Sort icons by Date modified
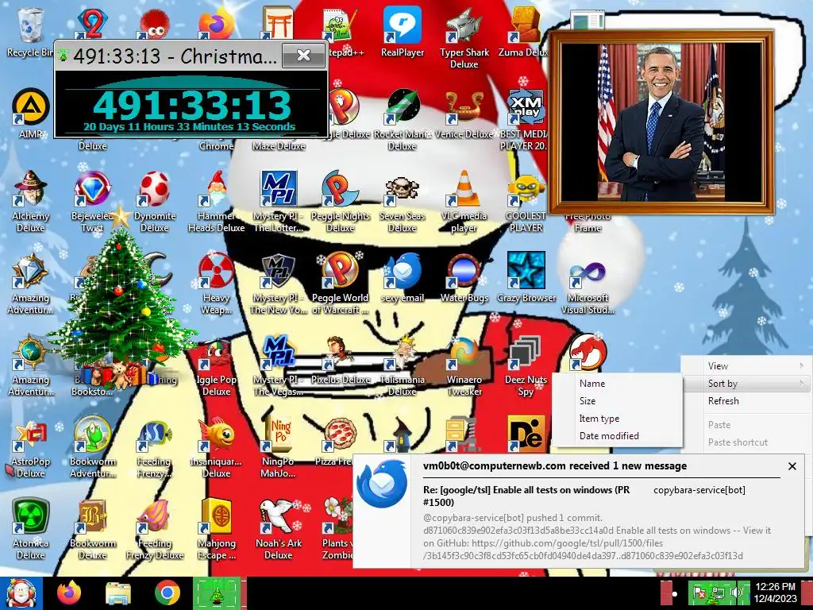This screenshot has height=610, width=813. 617,436
